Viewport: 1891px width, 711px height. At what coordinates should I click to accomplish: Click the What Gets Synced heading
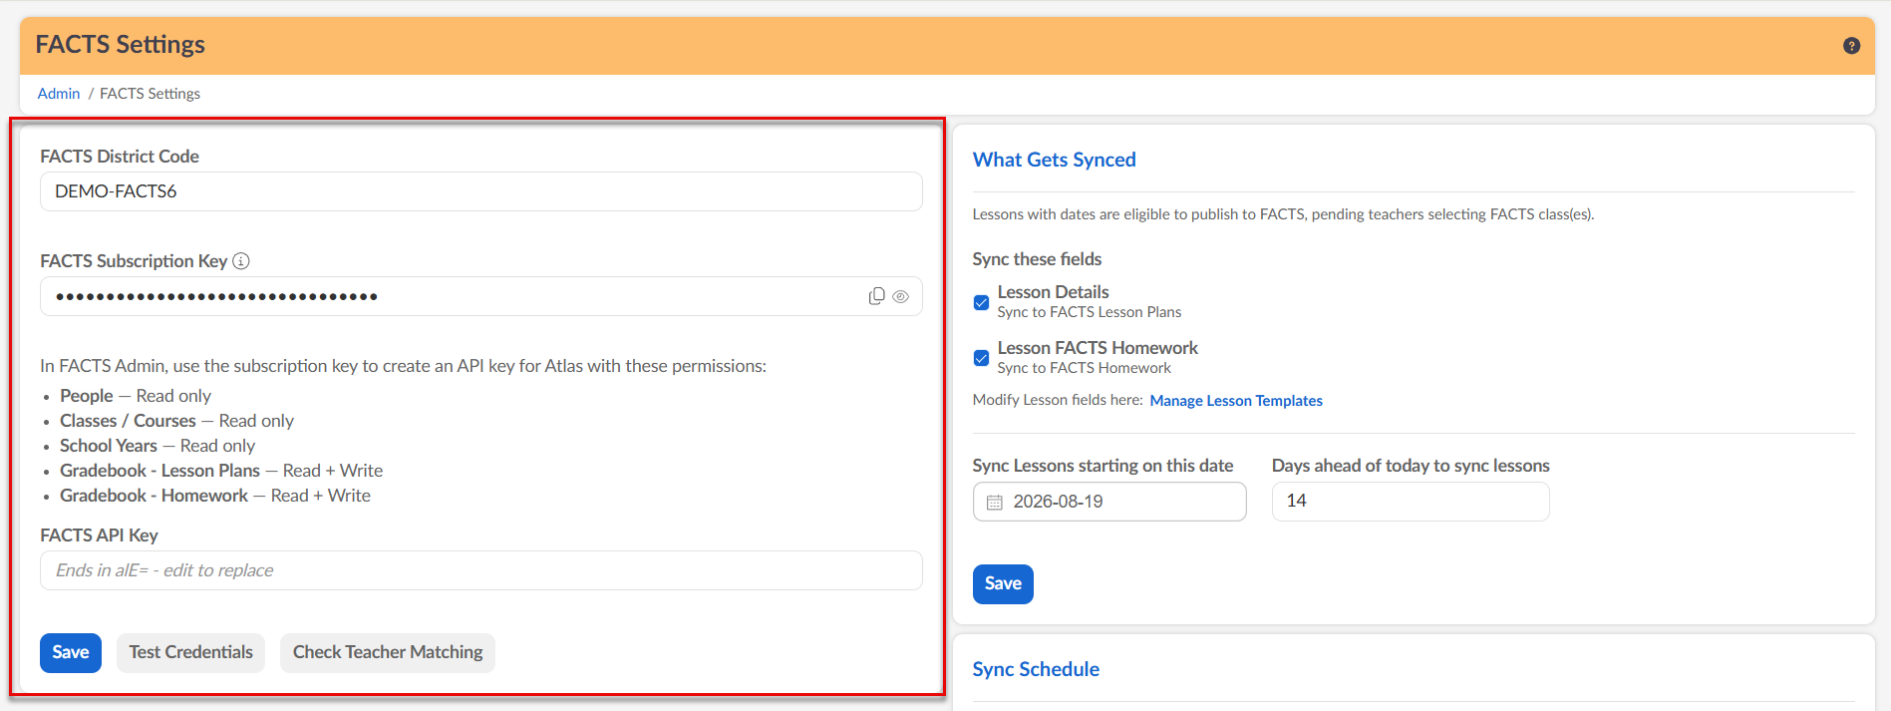(x=1055, y=160)
